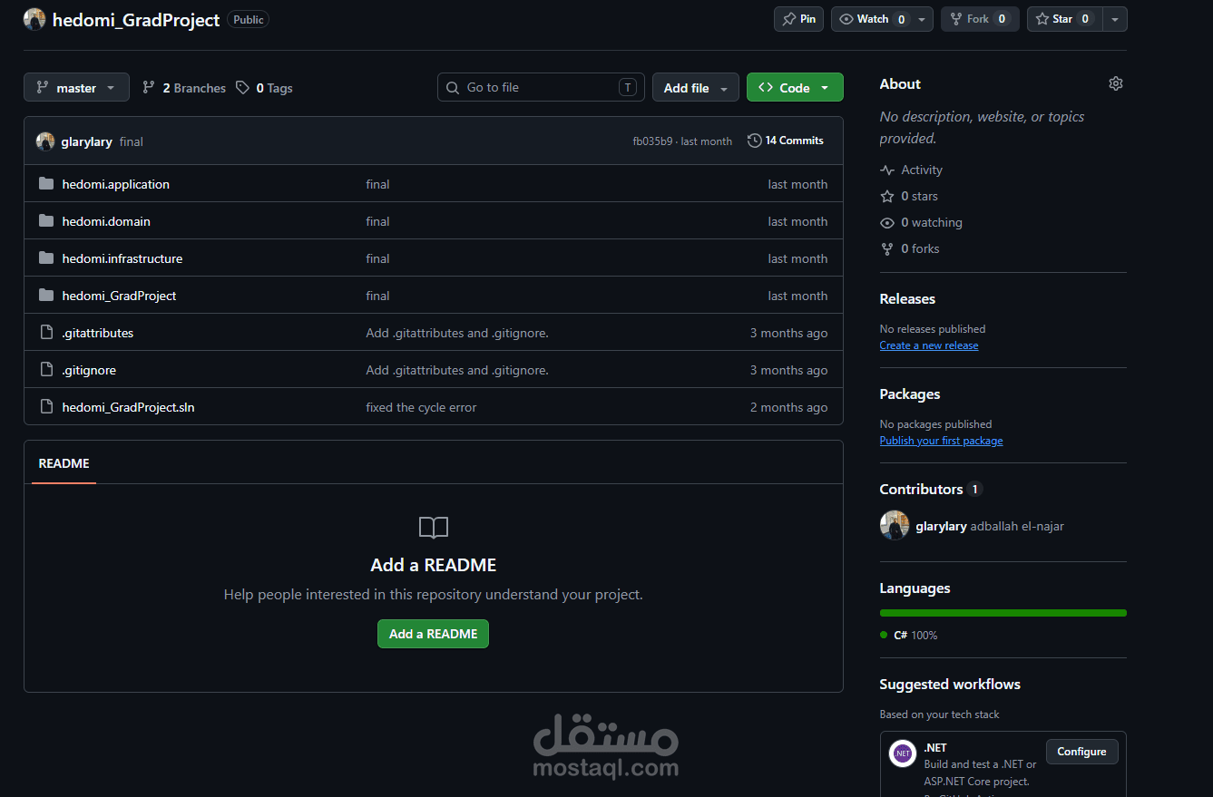
Task: Open the 0 Tags list
Action: [264, 88]
